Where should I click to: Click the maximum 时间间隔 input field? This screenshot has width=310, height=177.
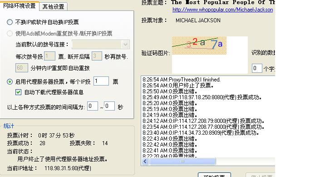[x=109, y=106]
